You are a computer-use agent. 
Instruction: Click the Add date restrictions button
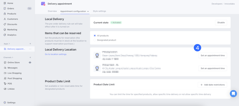(x=212, y=85)
